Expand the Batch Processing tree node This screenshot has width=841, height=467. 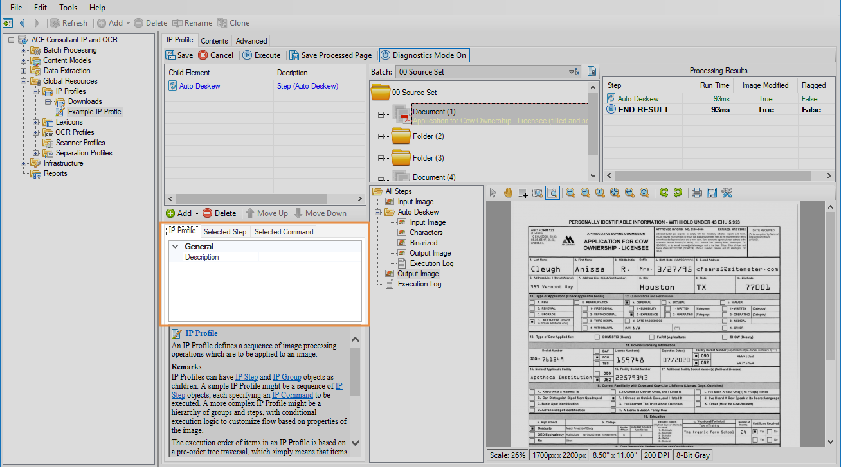[24, 50]
